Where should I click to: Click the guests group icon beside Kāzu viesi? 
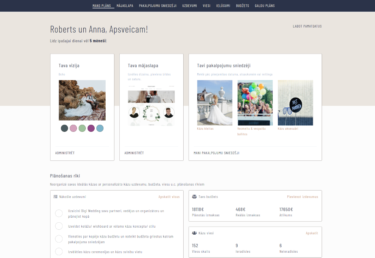pyautogui.click(x=194, y=233)
